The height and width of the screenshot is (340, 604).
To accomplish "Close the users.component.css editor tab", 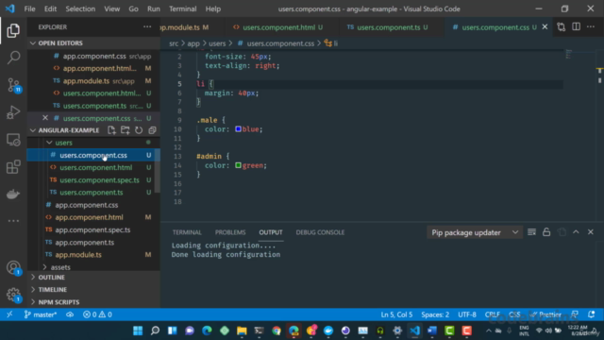I will coord(545,27).
